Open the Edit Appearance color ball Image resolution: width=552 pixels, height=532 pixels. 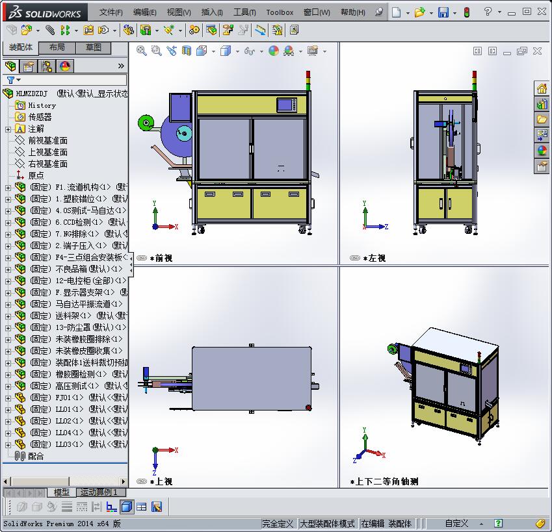point(274,51)
